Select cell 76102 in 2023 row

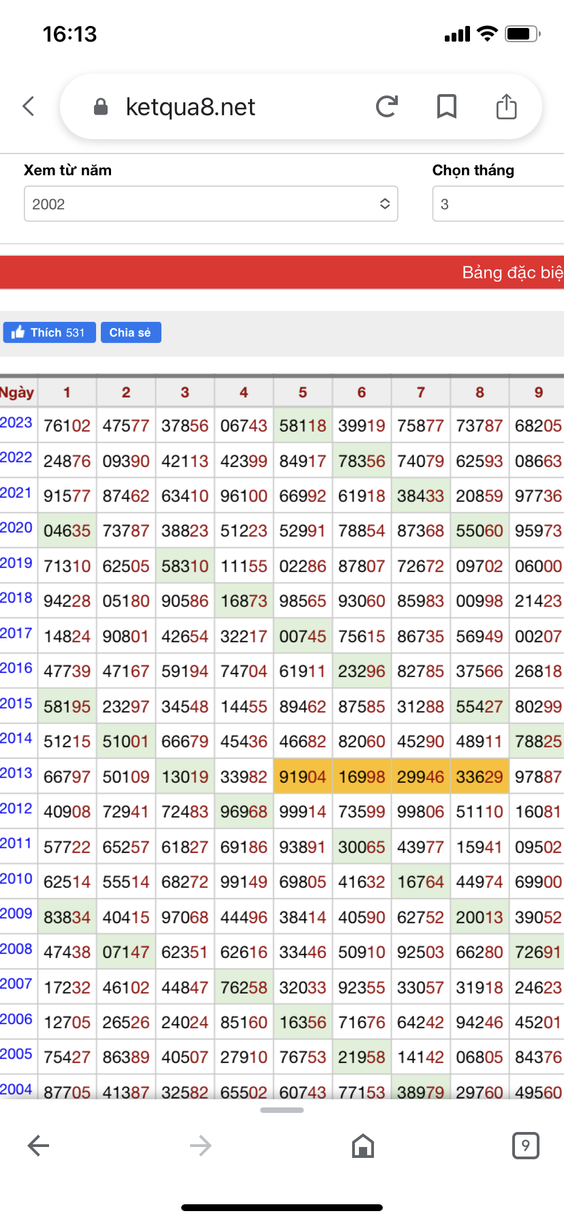click(x=67, y=426)
